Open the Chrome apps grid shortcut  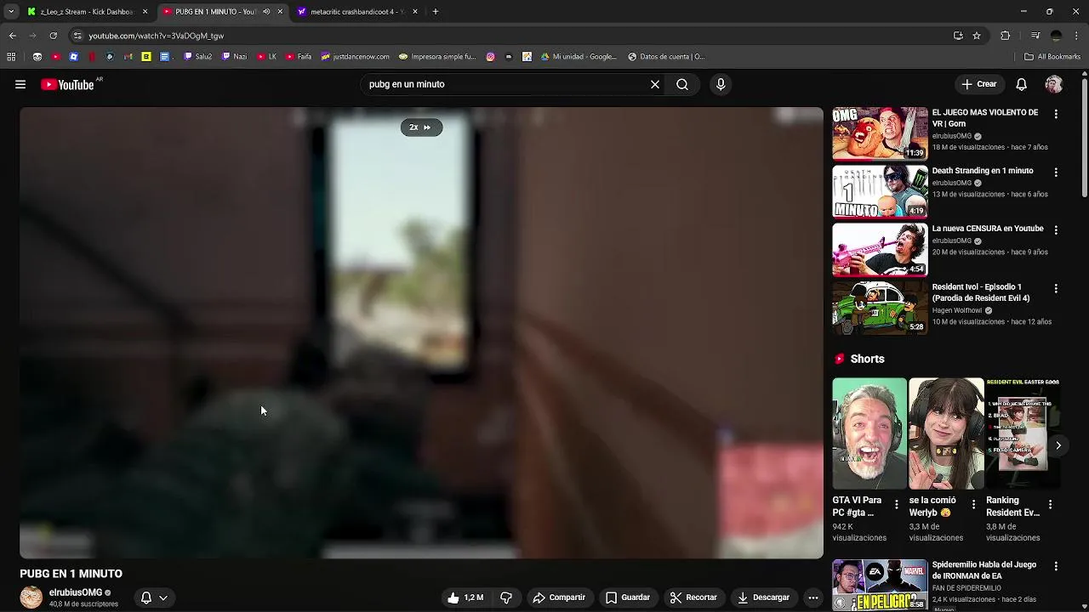click(11, 57)
